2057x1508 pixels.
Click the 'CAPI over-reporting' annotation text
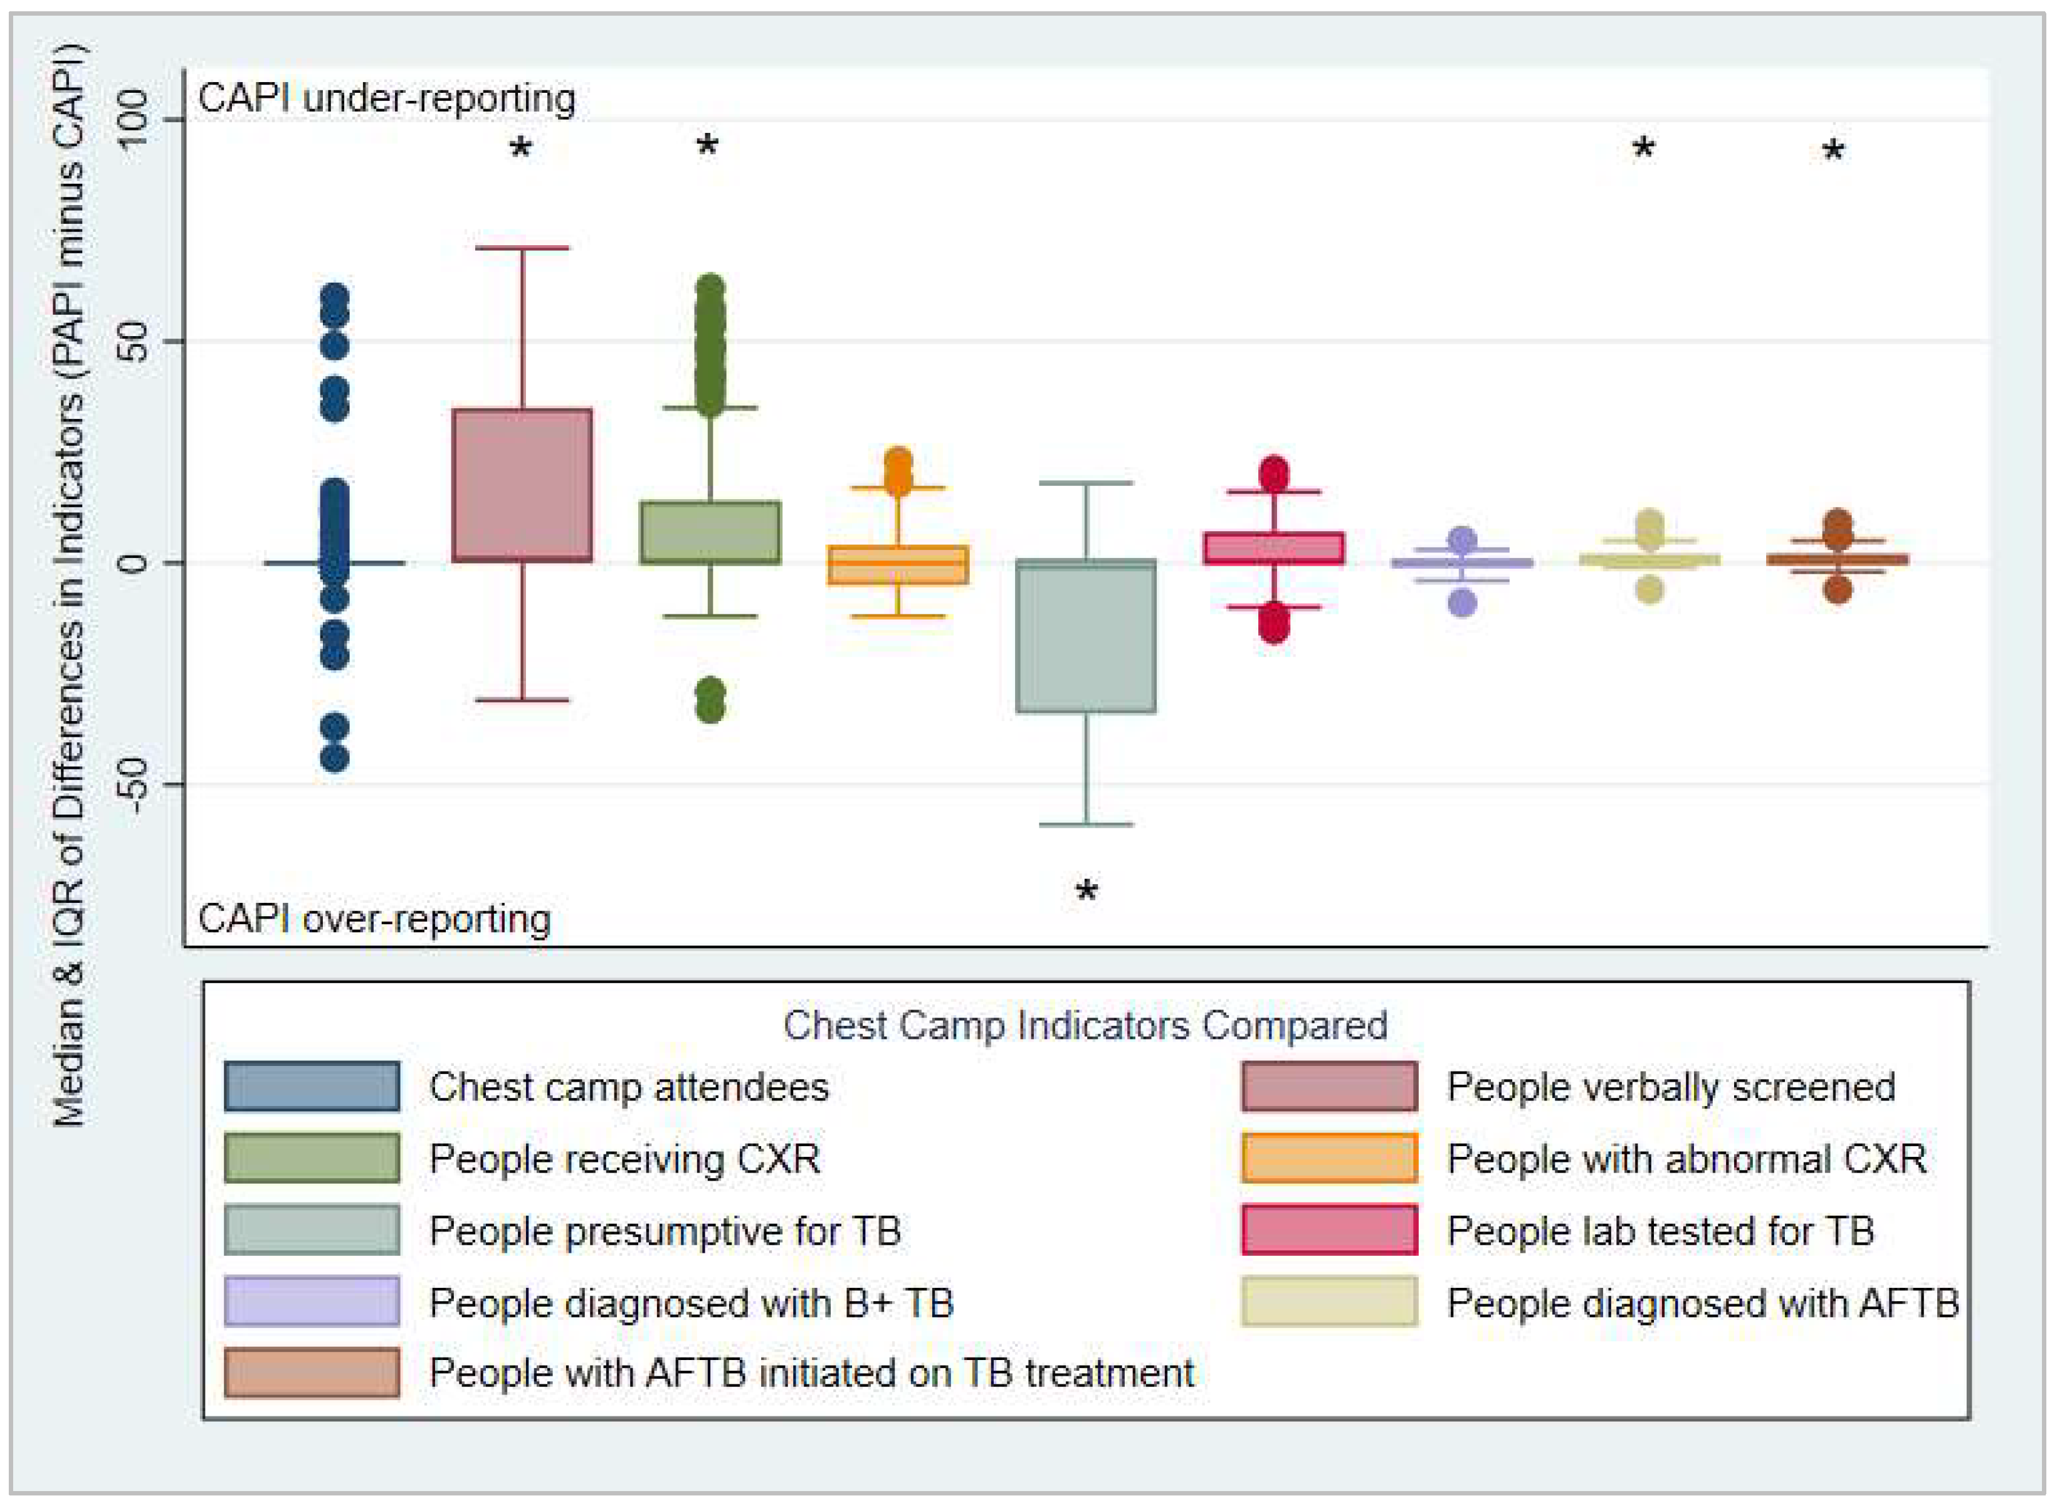pyautogui.click(x=374, y=919)
